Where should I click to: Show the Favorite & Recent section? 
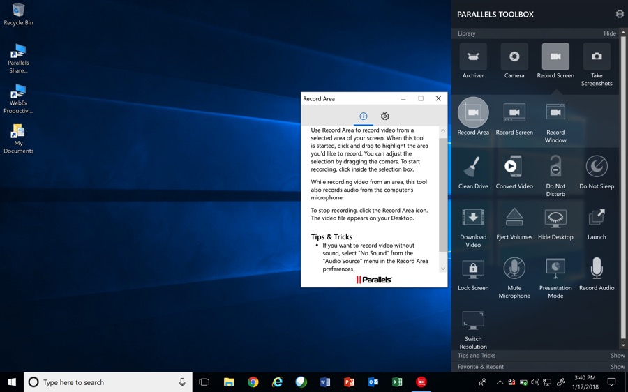tap(618, 367)
